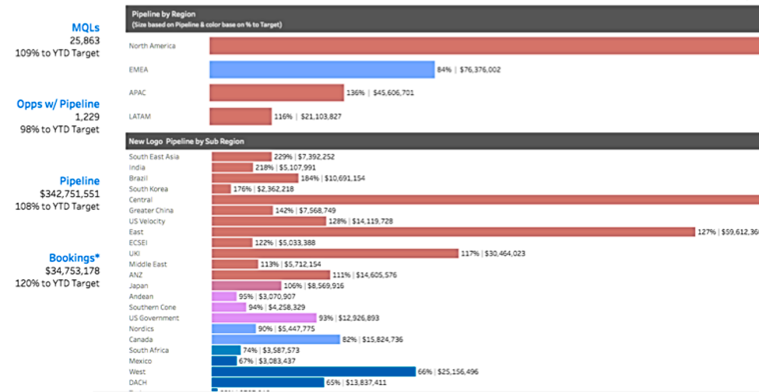Click the ANZ value 111% | $14,605,576
Image resolution: width=759 pixels, height=392 pixels.
click(x=365, y=275)
